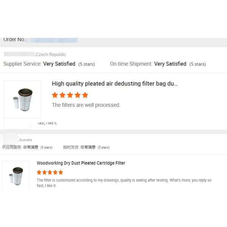Click the fifth star of the Czech review
Screen dimensions: 227x227
tap(85, 95)
